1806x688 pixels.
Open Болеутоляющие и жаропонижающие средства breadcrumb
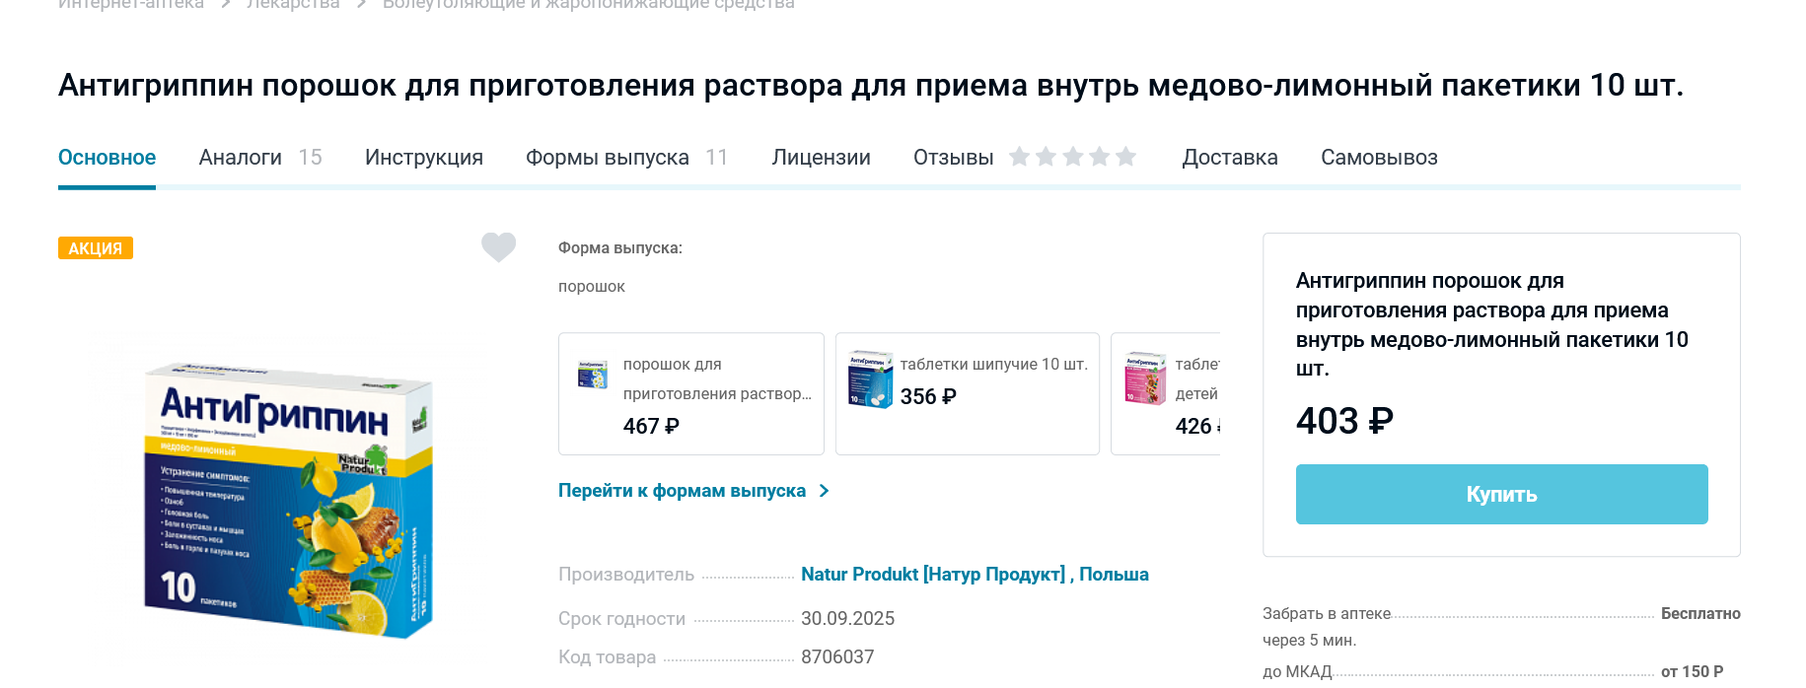point(589,5)
